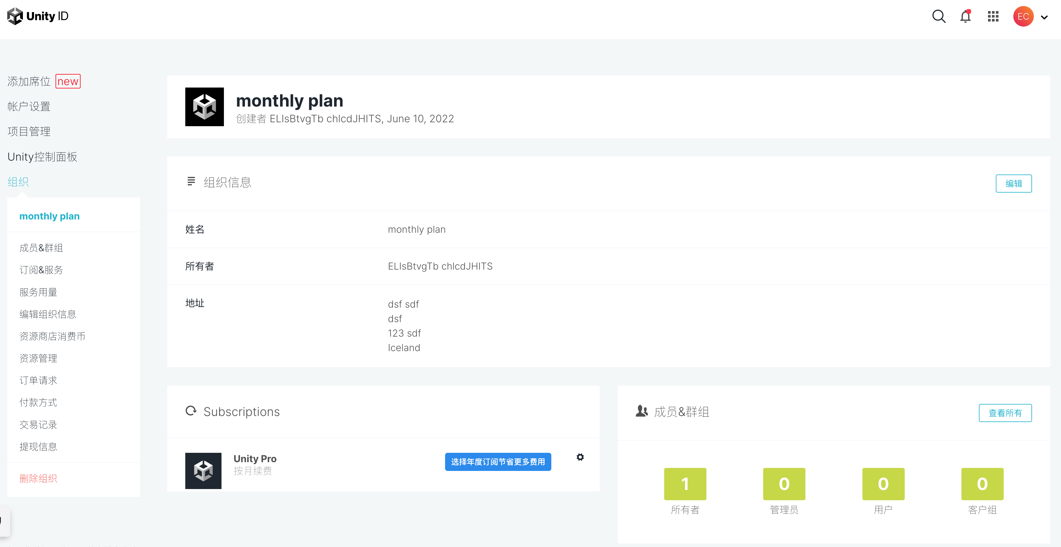This screenshot has width=1061, height=547.
Task: Open 订阅&服务 in the sidebar
Action: 41,270
